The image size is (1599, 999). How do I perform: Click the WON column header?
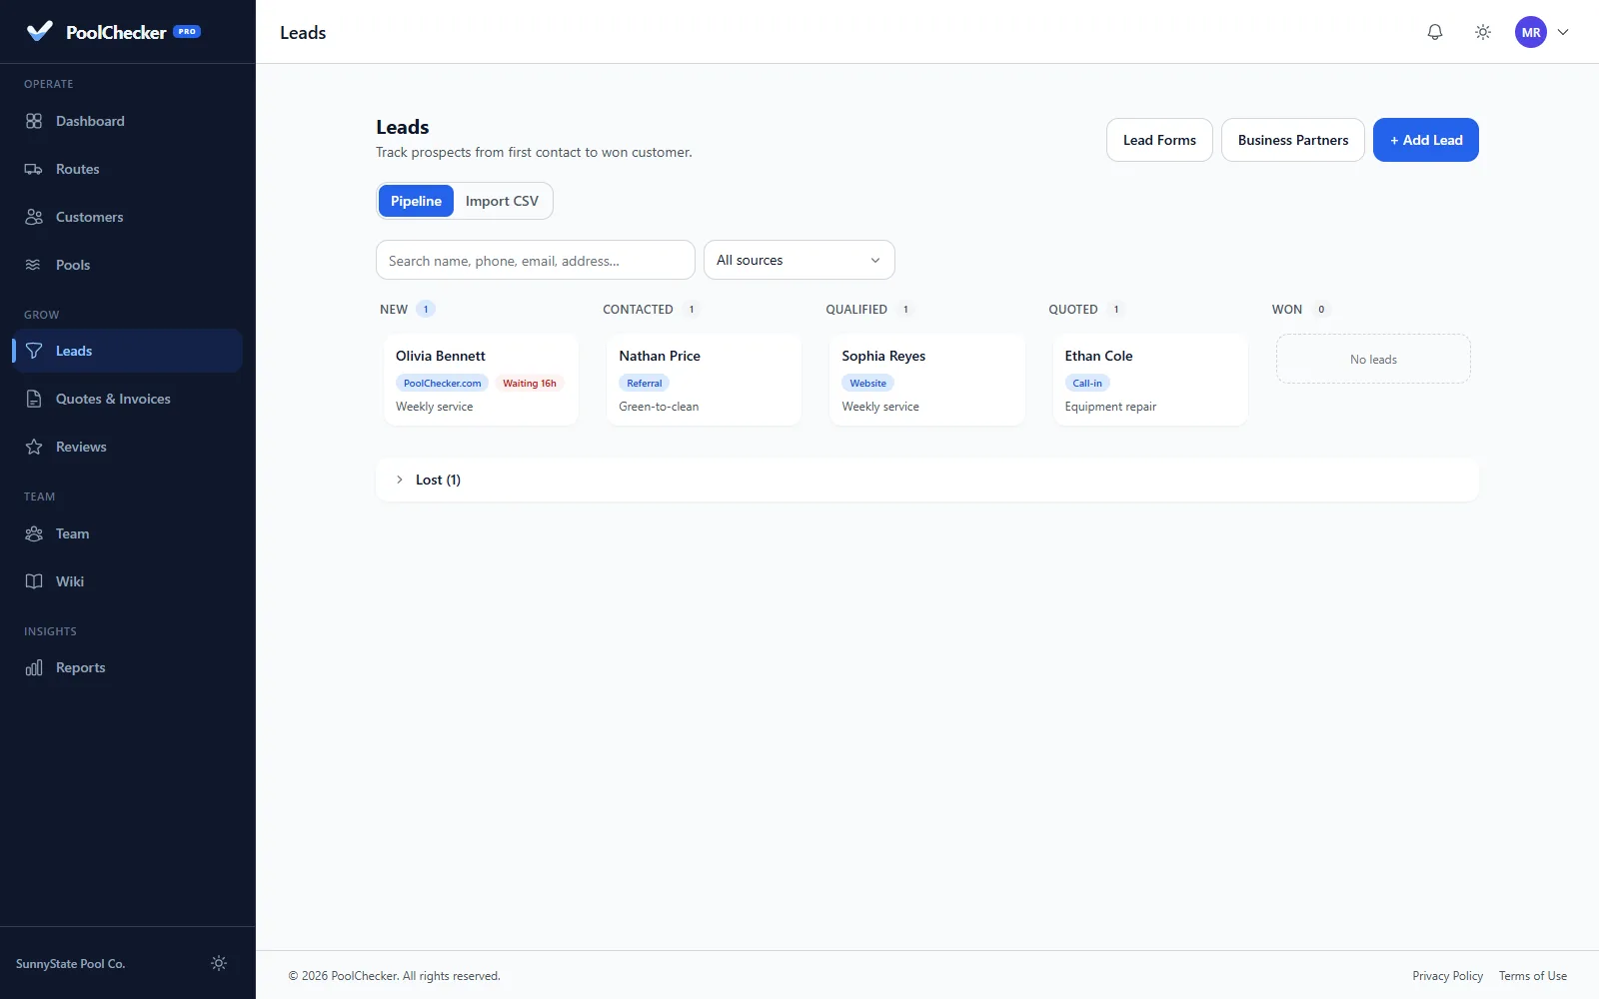pyautogui.click(x=1287, y=310)
